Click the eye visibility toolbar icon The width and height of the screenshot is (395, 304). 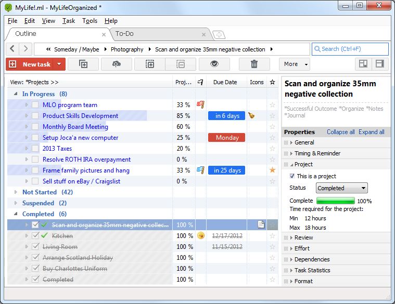coord(214,64)
